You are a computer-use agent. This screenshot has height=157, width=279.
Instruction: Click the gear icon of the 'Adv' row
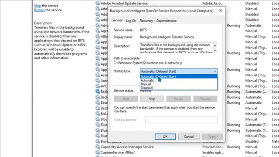coord(98,25)
